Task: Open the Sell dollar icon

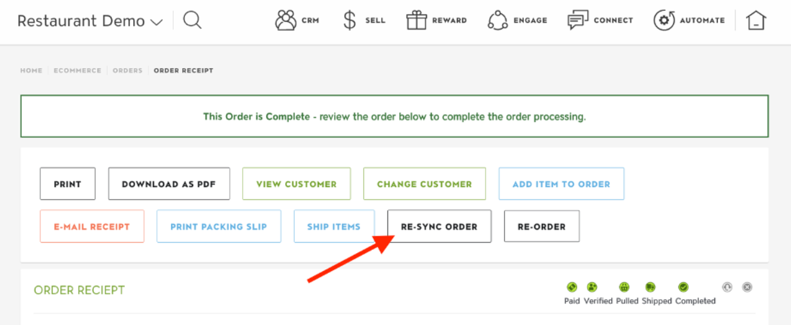Action: pos(349,20)
